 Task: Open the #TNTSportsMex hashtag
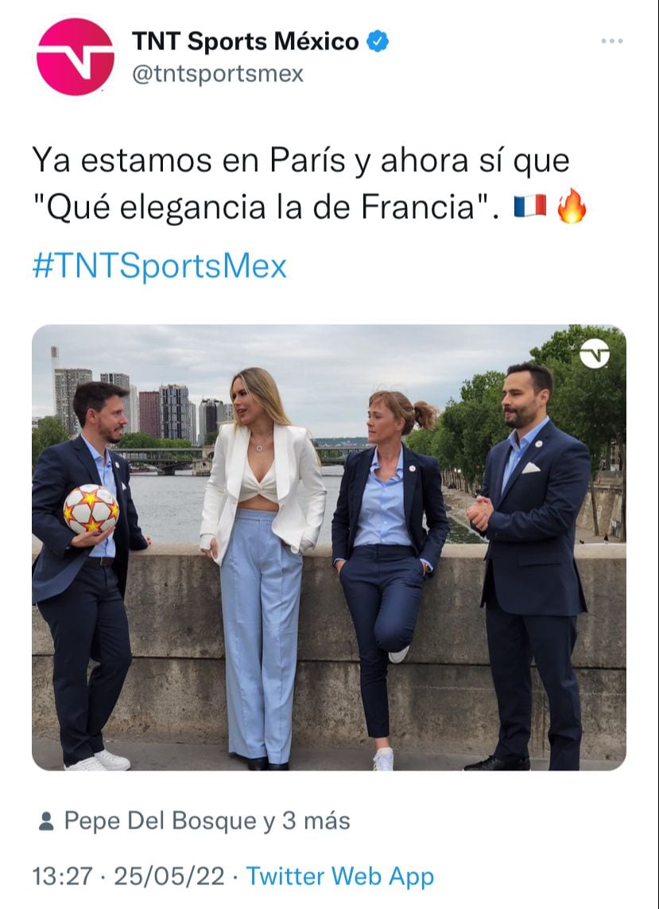(x=159, y=266)
